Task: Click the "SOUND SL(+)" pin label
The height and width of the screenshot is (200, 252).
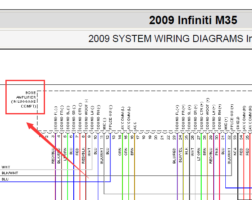Action: (189, 117)
